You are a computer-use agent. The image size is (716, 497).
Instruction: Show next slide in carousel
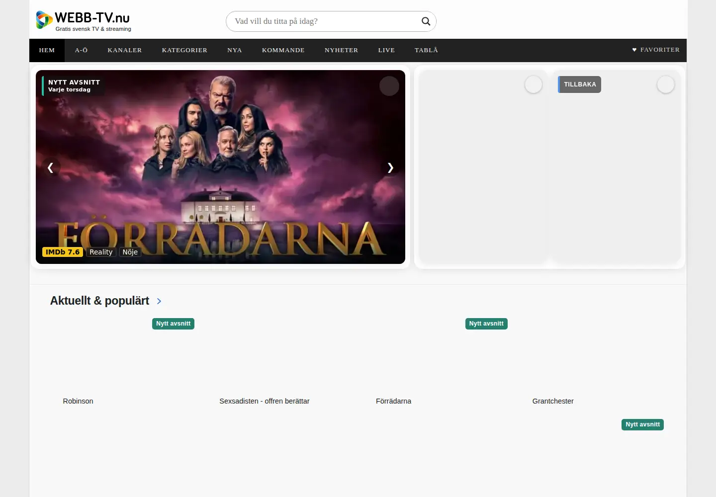(x=390, y=167)
